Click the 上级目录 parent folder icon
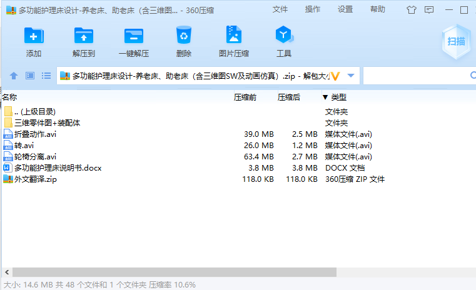476x290 pixels. click(9, 112)
